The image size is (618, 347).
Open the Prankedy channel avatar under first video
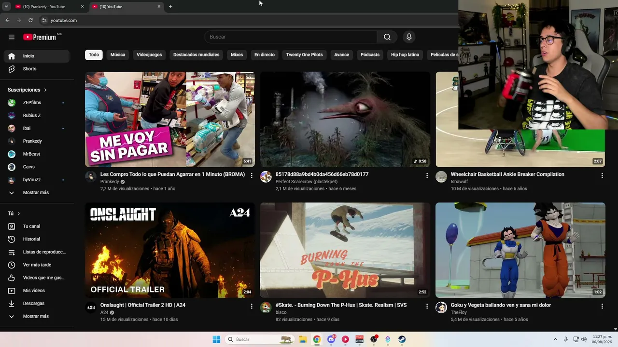[91, 177]
